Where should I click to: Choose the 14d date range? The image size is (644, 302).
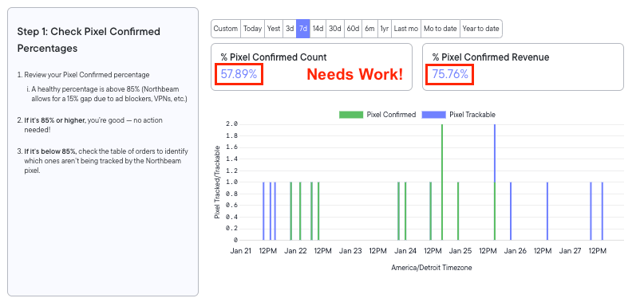(x=318, y=29)
